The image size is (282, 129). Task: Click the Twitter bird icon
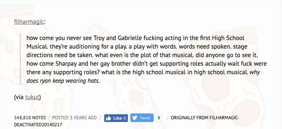[135, 118]
